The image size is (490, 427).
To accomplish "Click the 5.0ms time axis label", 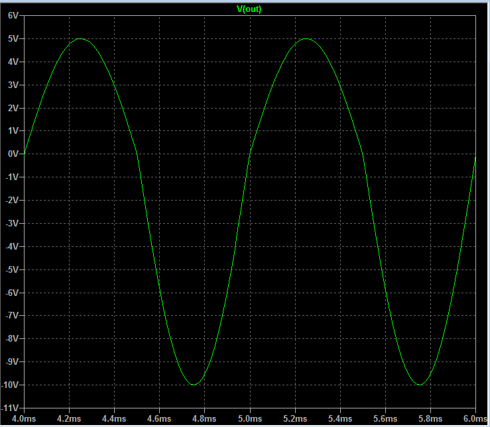I will tap(250, 418).
